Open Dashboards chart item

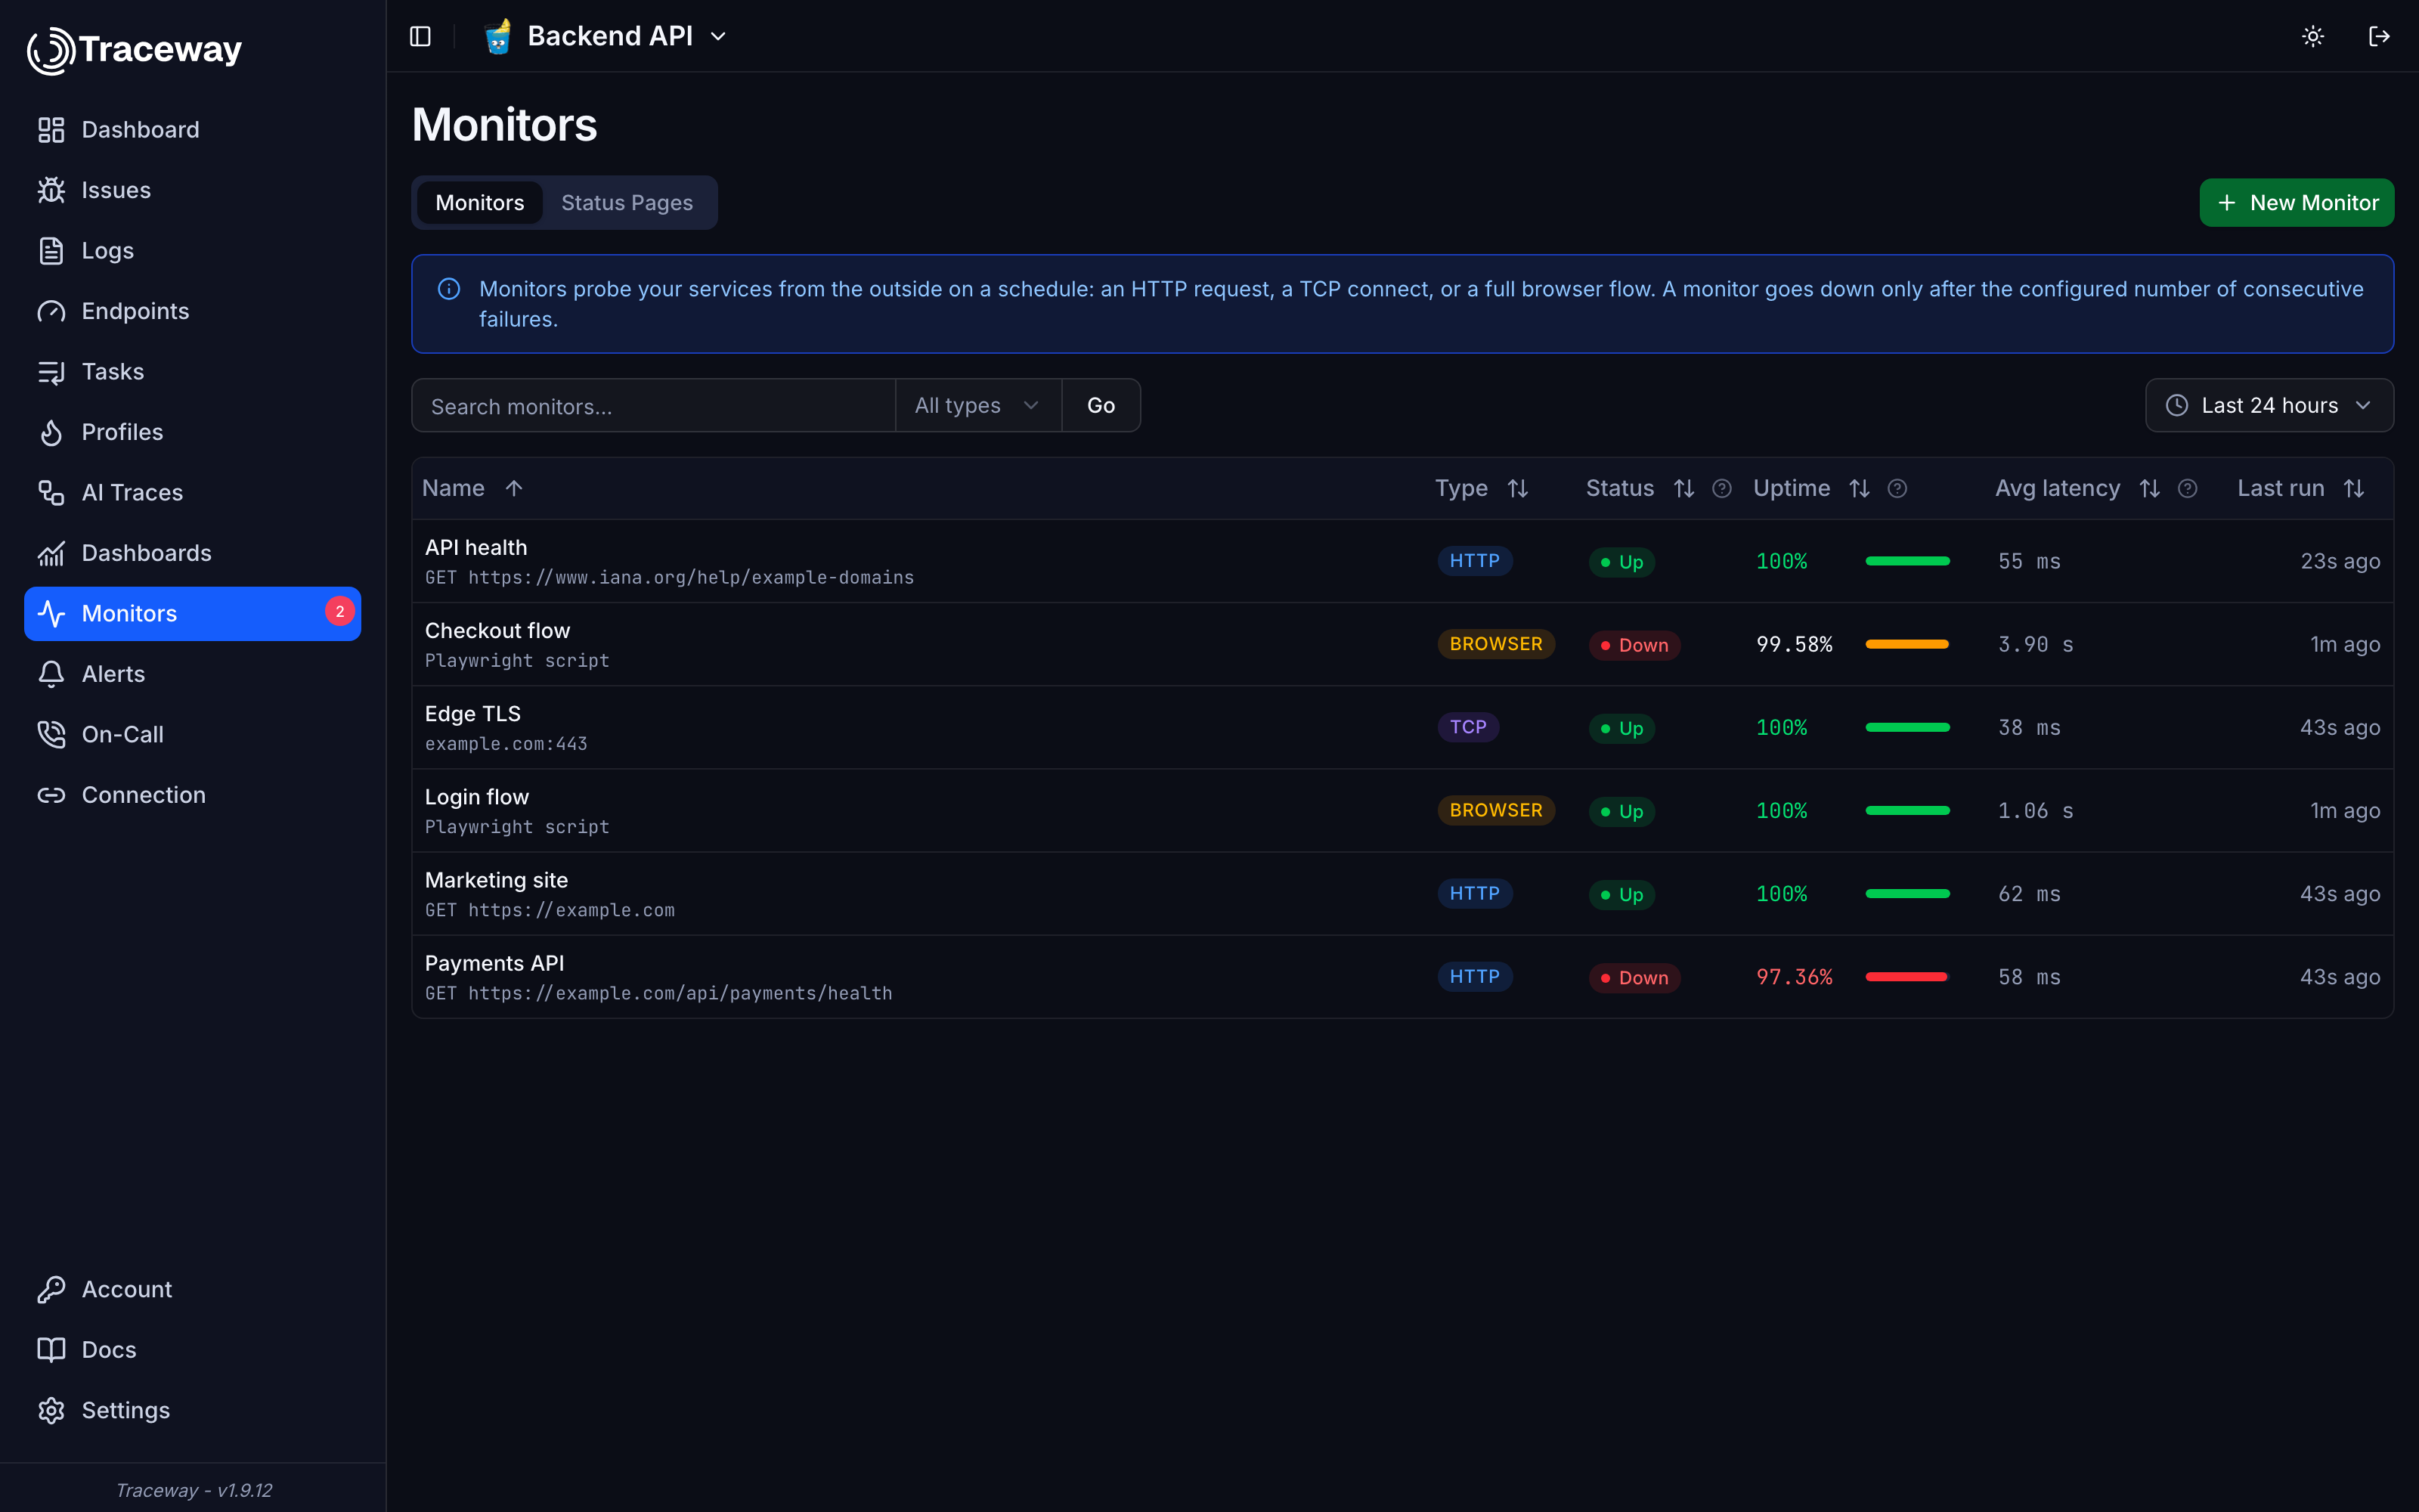(193, 553)
